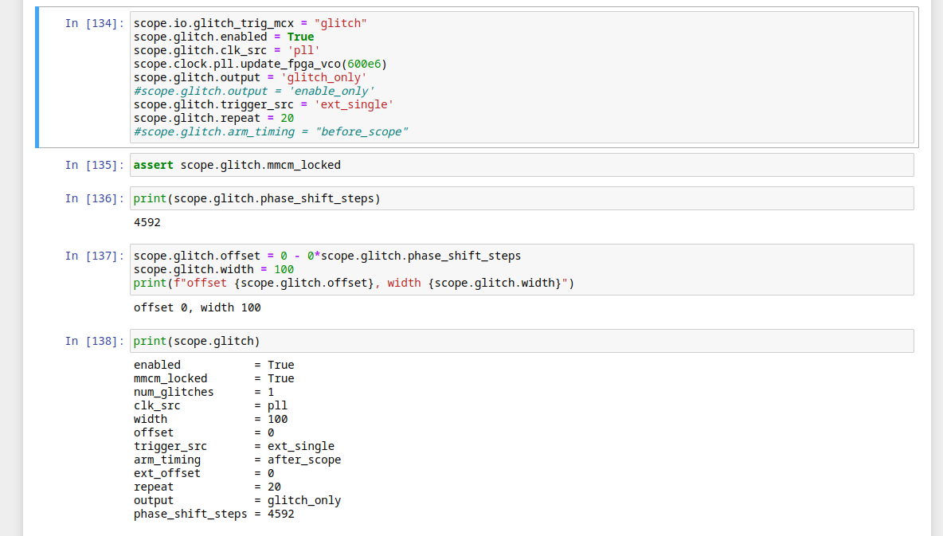The height and width of the screenshot is (536, 943).
Task: Click the assert scope.glitch.mmcm_locked code cell
Action: tap(522, 166)
